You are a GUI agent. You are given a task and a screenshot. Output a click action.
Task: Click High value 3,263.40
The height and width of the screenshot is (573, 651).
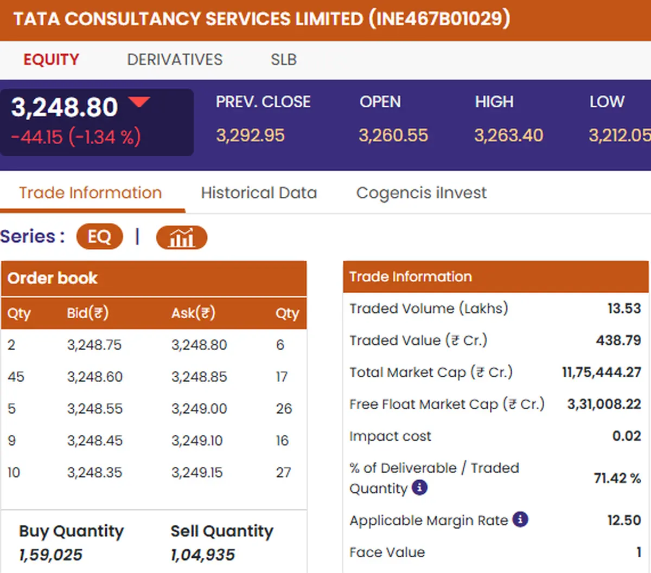(508, 136)
